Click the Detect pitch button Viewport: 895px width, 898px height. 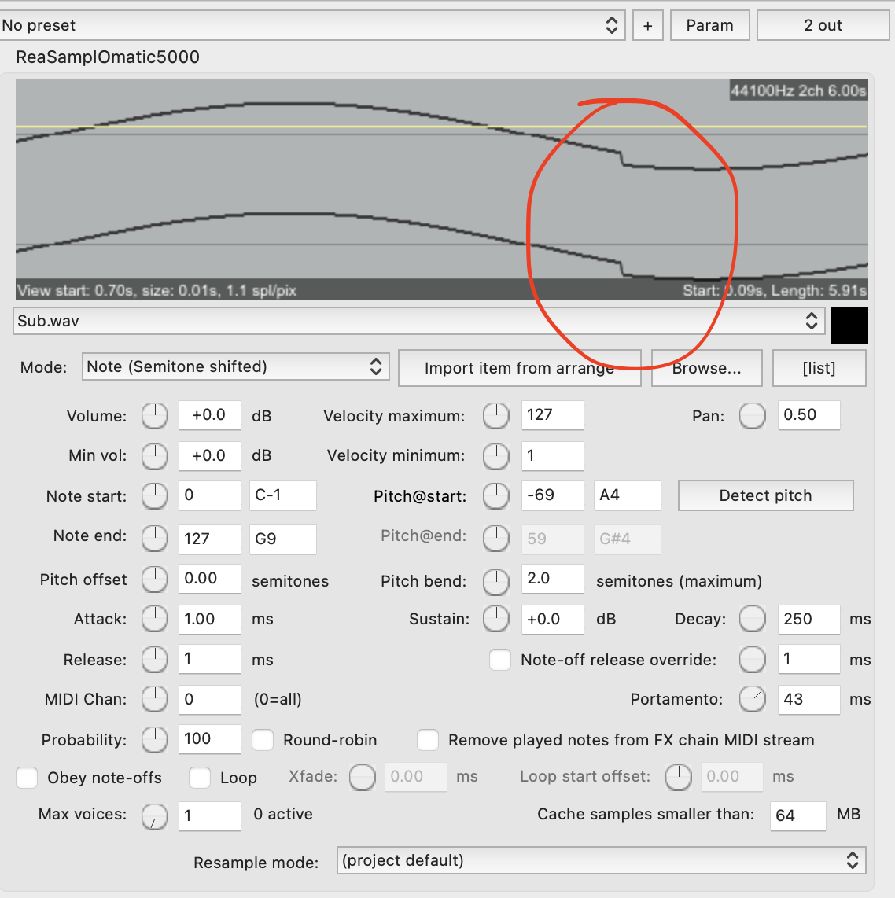pyautogui.click(x=765, y=495)
